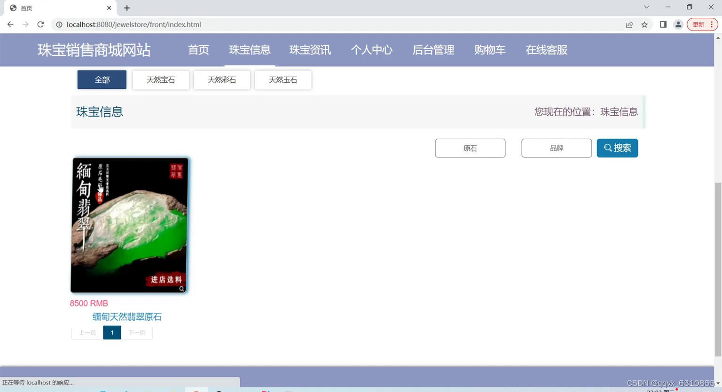Click the 品牌 brand search input field
The width and height of the screenshot is (722, 392).
[x=557, y=148]
